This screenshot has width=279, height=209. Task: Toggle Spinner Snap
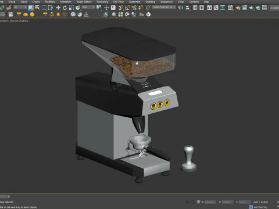[x=141, y=8]
